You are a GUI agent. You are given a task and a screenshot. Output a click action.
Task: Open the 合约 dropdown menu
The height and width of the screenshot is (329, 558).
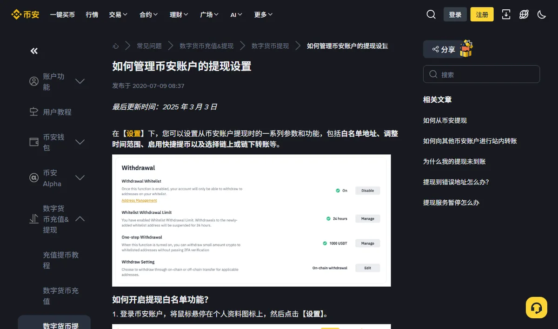[x=149, y=14]
